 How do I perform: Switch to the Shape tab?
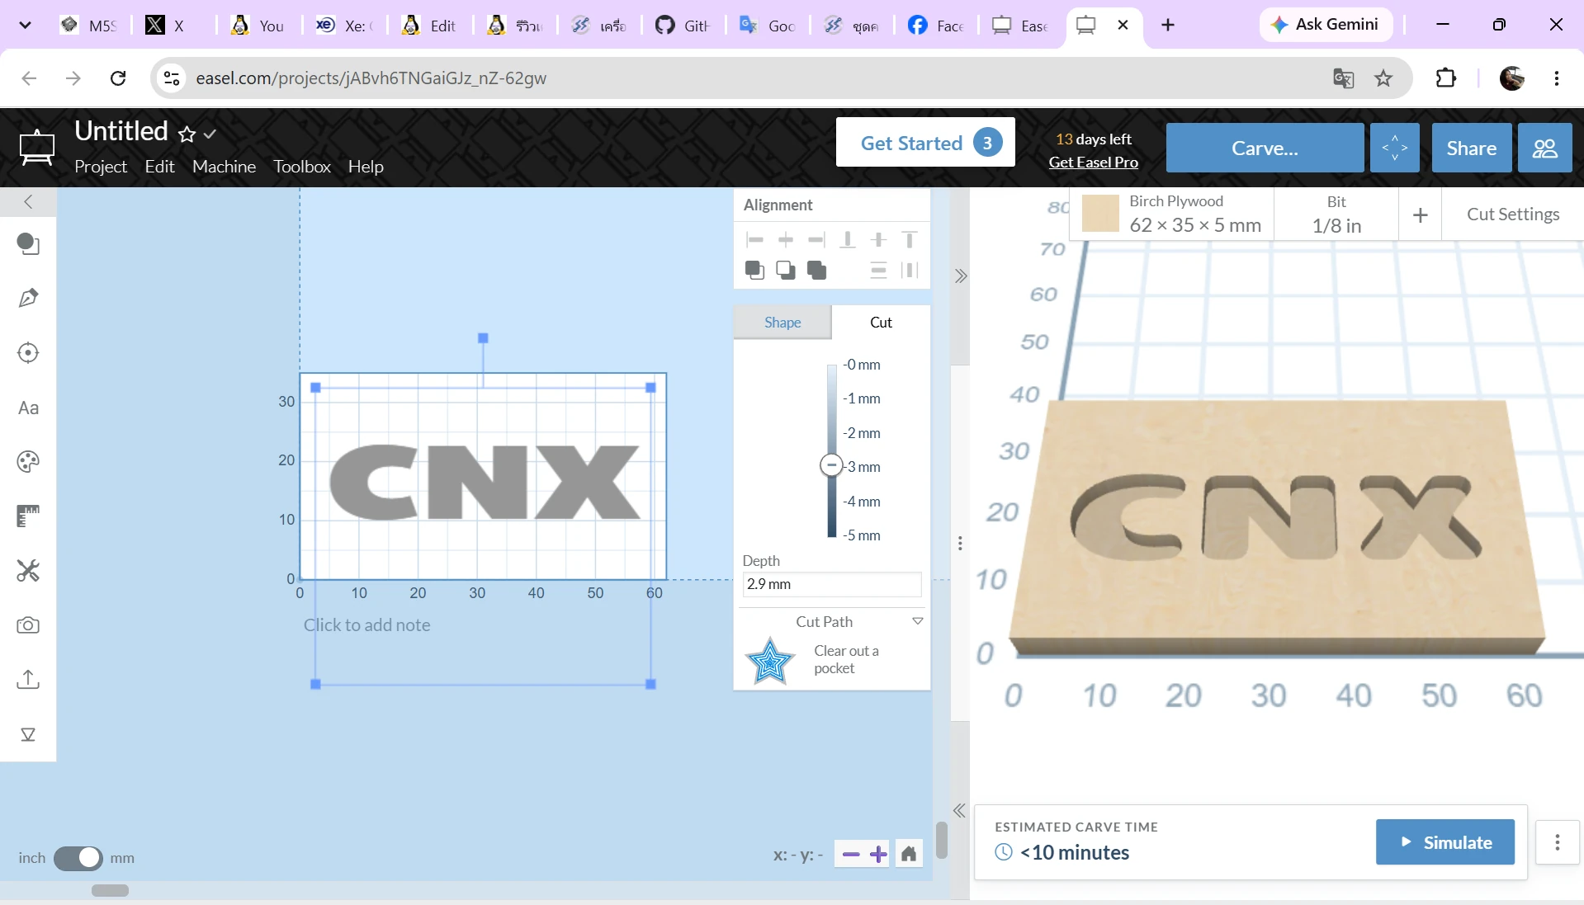coord(783,323)
